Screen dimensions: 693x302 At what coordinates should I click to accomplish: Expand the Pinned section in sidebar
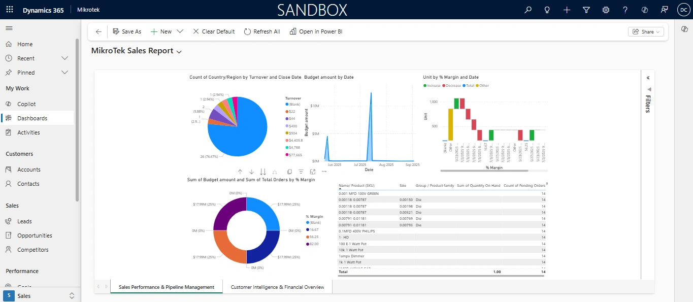coord(64,73)
